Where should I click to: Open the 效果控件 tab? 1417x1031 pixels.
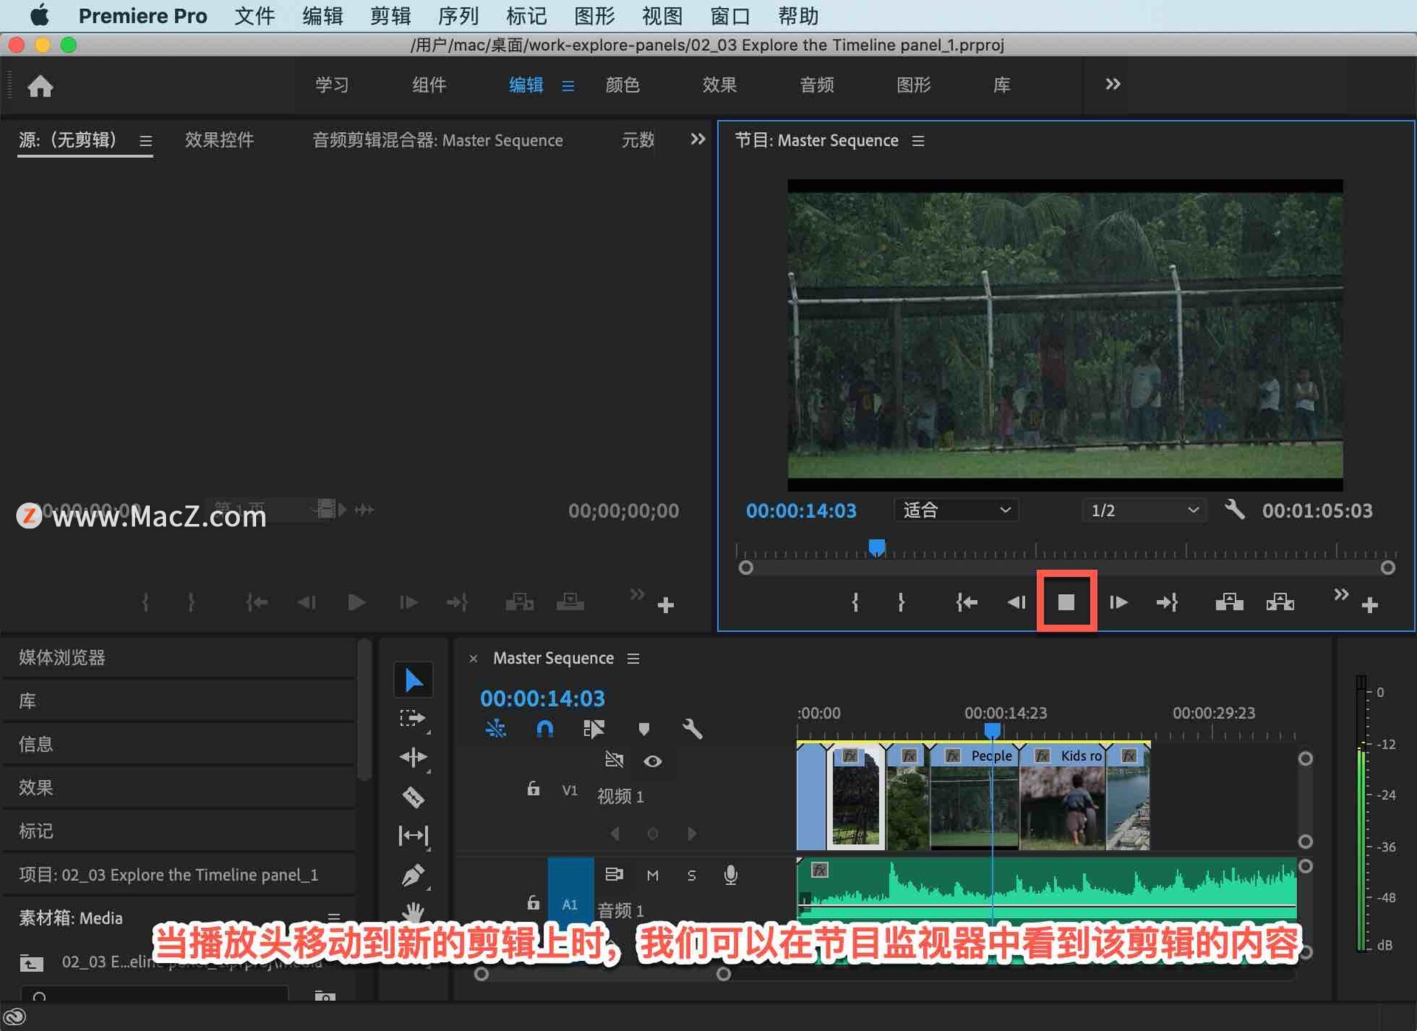coord(219,139)
